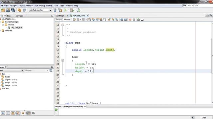This screenshot has width=213, height=119.
Task: Open the Members view dropdown in Navigator
Action: click(22, 70)
